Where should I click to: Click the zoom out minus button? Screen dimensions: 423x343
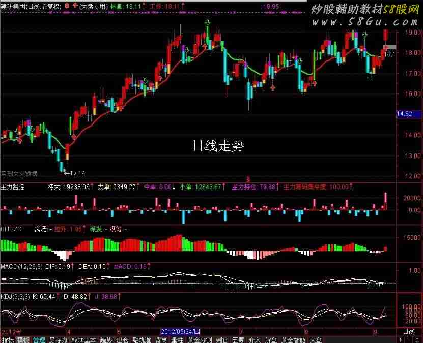coord(409,340)
